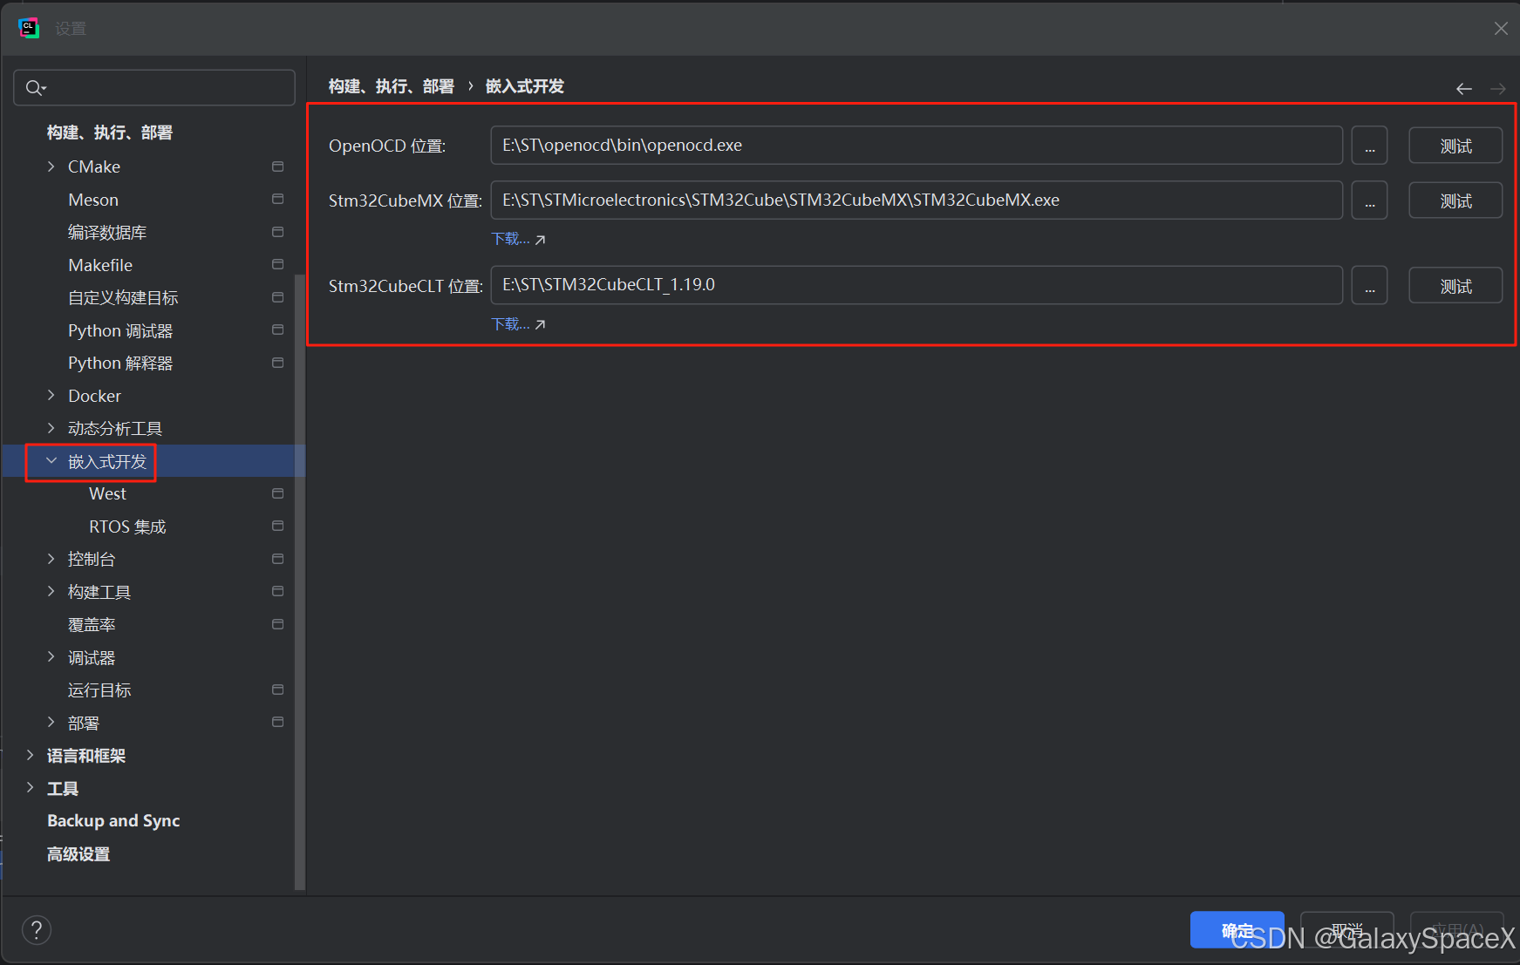Test the Stm32CubeCLT location with 测试

click(x=1455, y=286)
